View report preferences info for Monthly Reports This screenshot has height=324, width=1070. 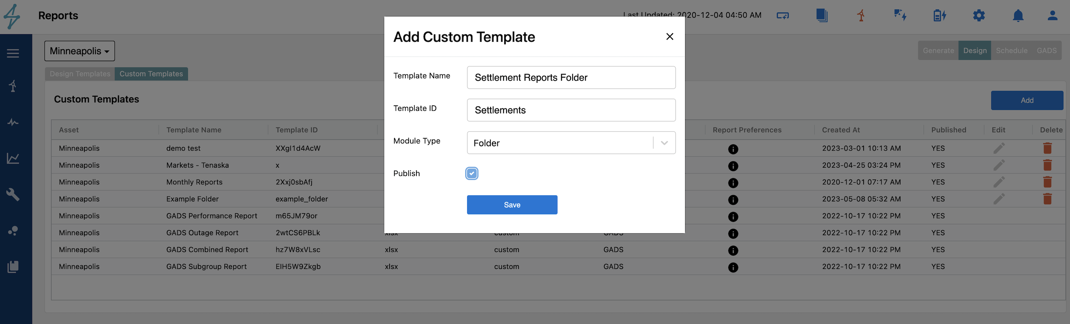(733, 183)
